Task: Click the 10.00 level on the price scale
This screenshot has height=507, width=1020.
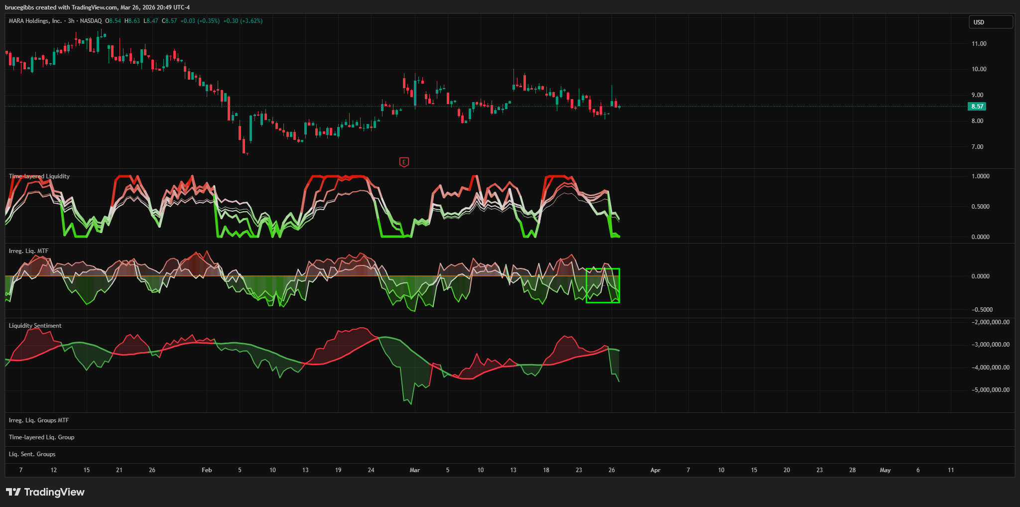Action: [979, 69]
